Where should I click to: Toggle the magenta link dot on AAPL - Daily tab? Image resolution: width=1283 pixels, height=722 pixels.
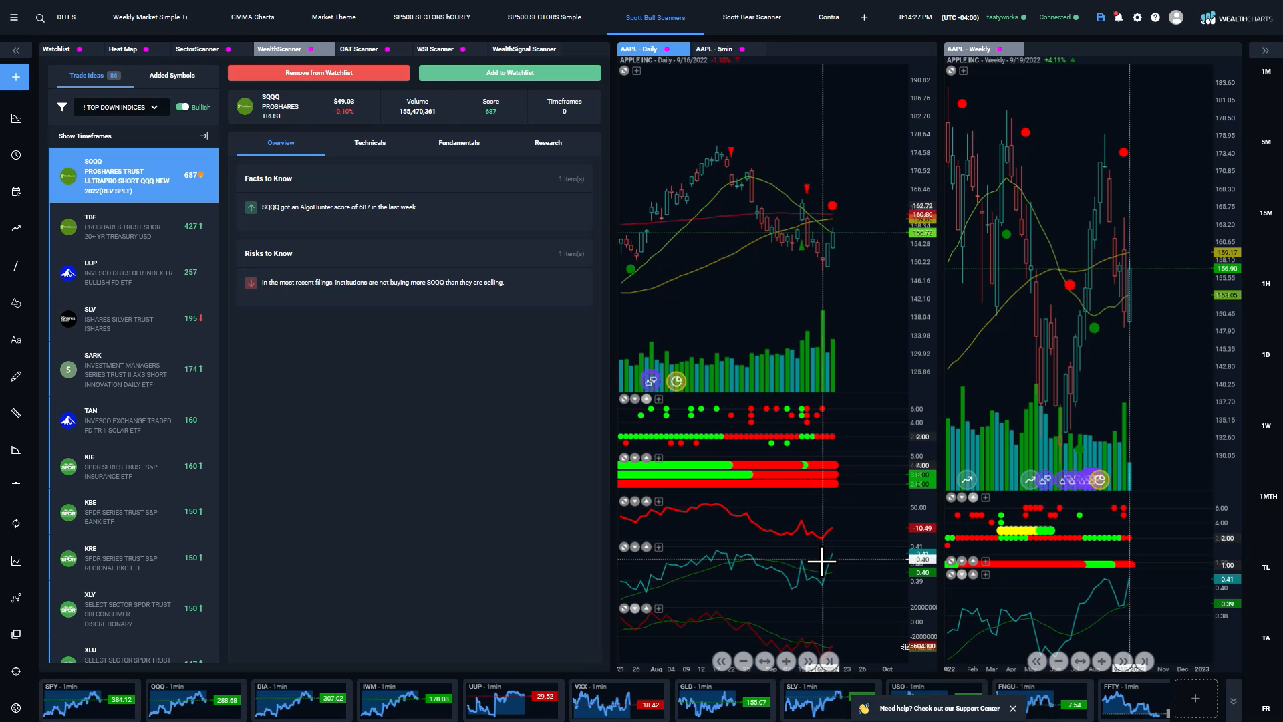click(x=667, y=49)
